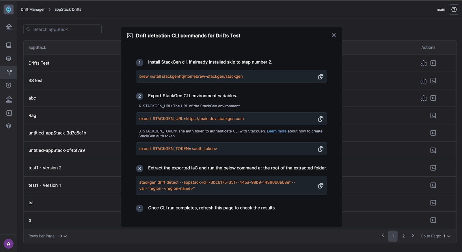Select the tst row name
The height and width of the screenshot is (252, 462).
pos(31,203)
